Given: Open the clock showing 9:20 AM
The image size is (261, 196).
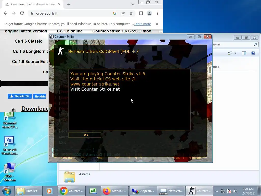Looking at the screenshot, I should click(248, 191).
